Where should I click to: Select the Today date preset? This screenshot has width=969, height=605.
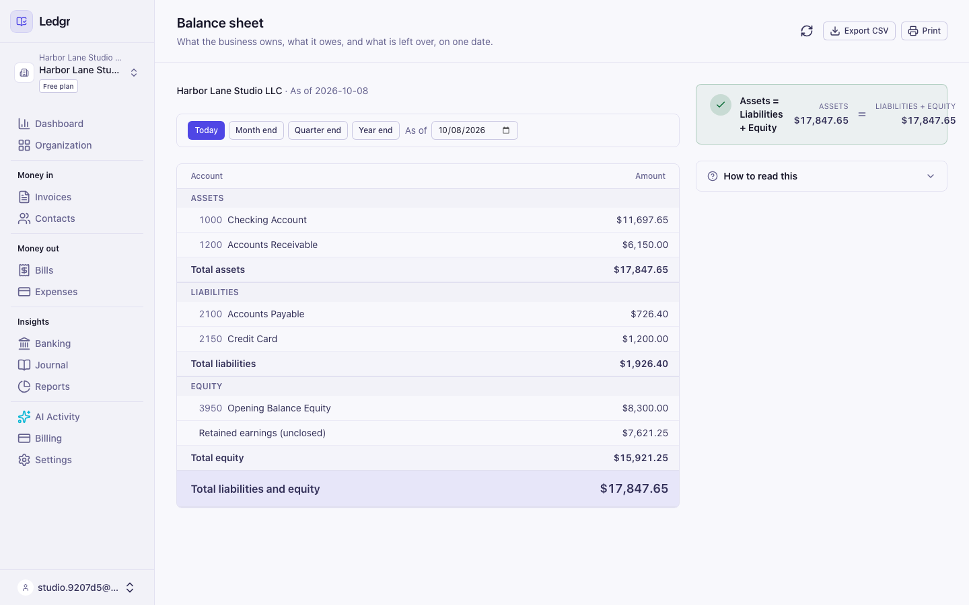point(206,130)
